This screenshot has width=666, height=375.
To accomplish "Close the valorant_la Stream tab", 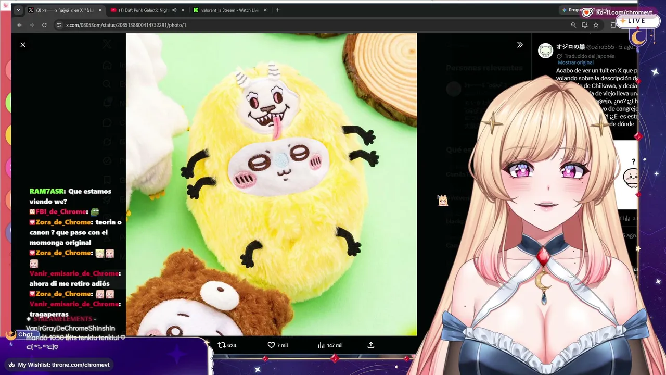I will tap(265, 10).
